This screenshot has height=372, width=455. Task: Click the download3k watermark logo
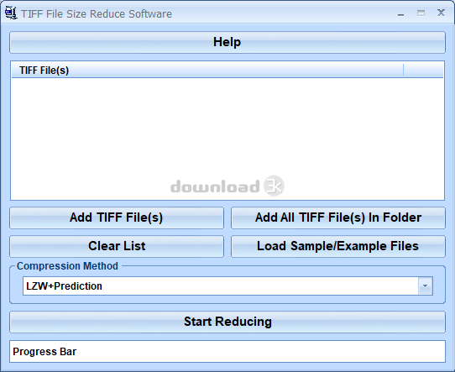227,186
